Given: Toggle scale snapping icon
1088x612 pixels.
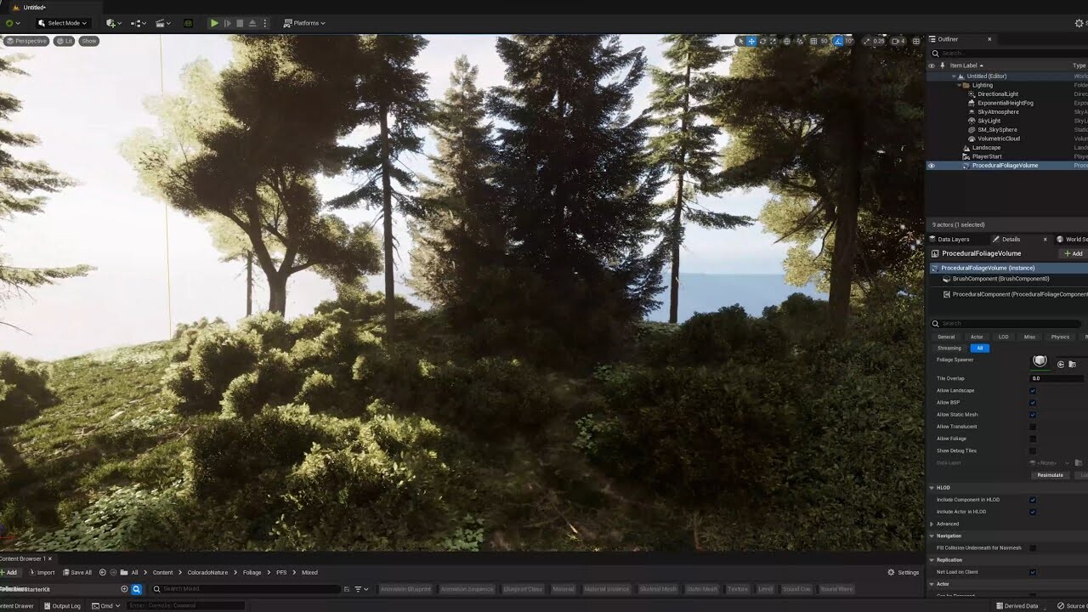Looking at the screenshot, I should click(867, 41).
